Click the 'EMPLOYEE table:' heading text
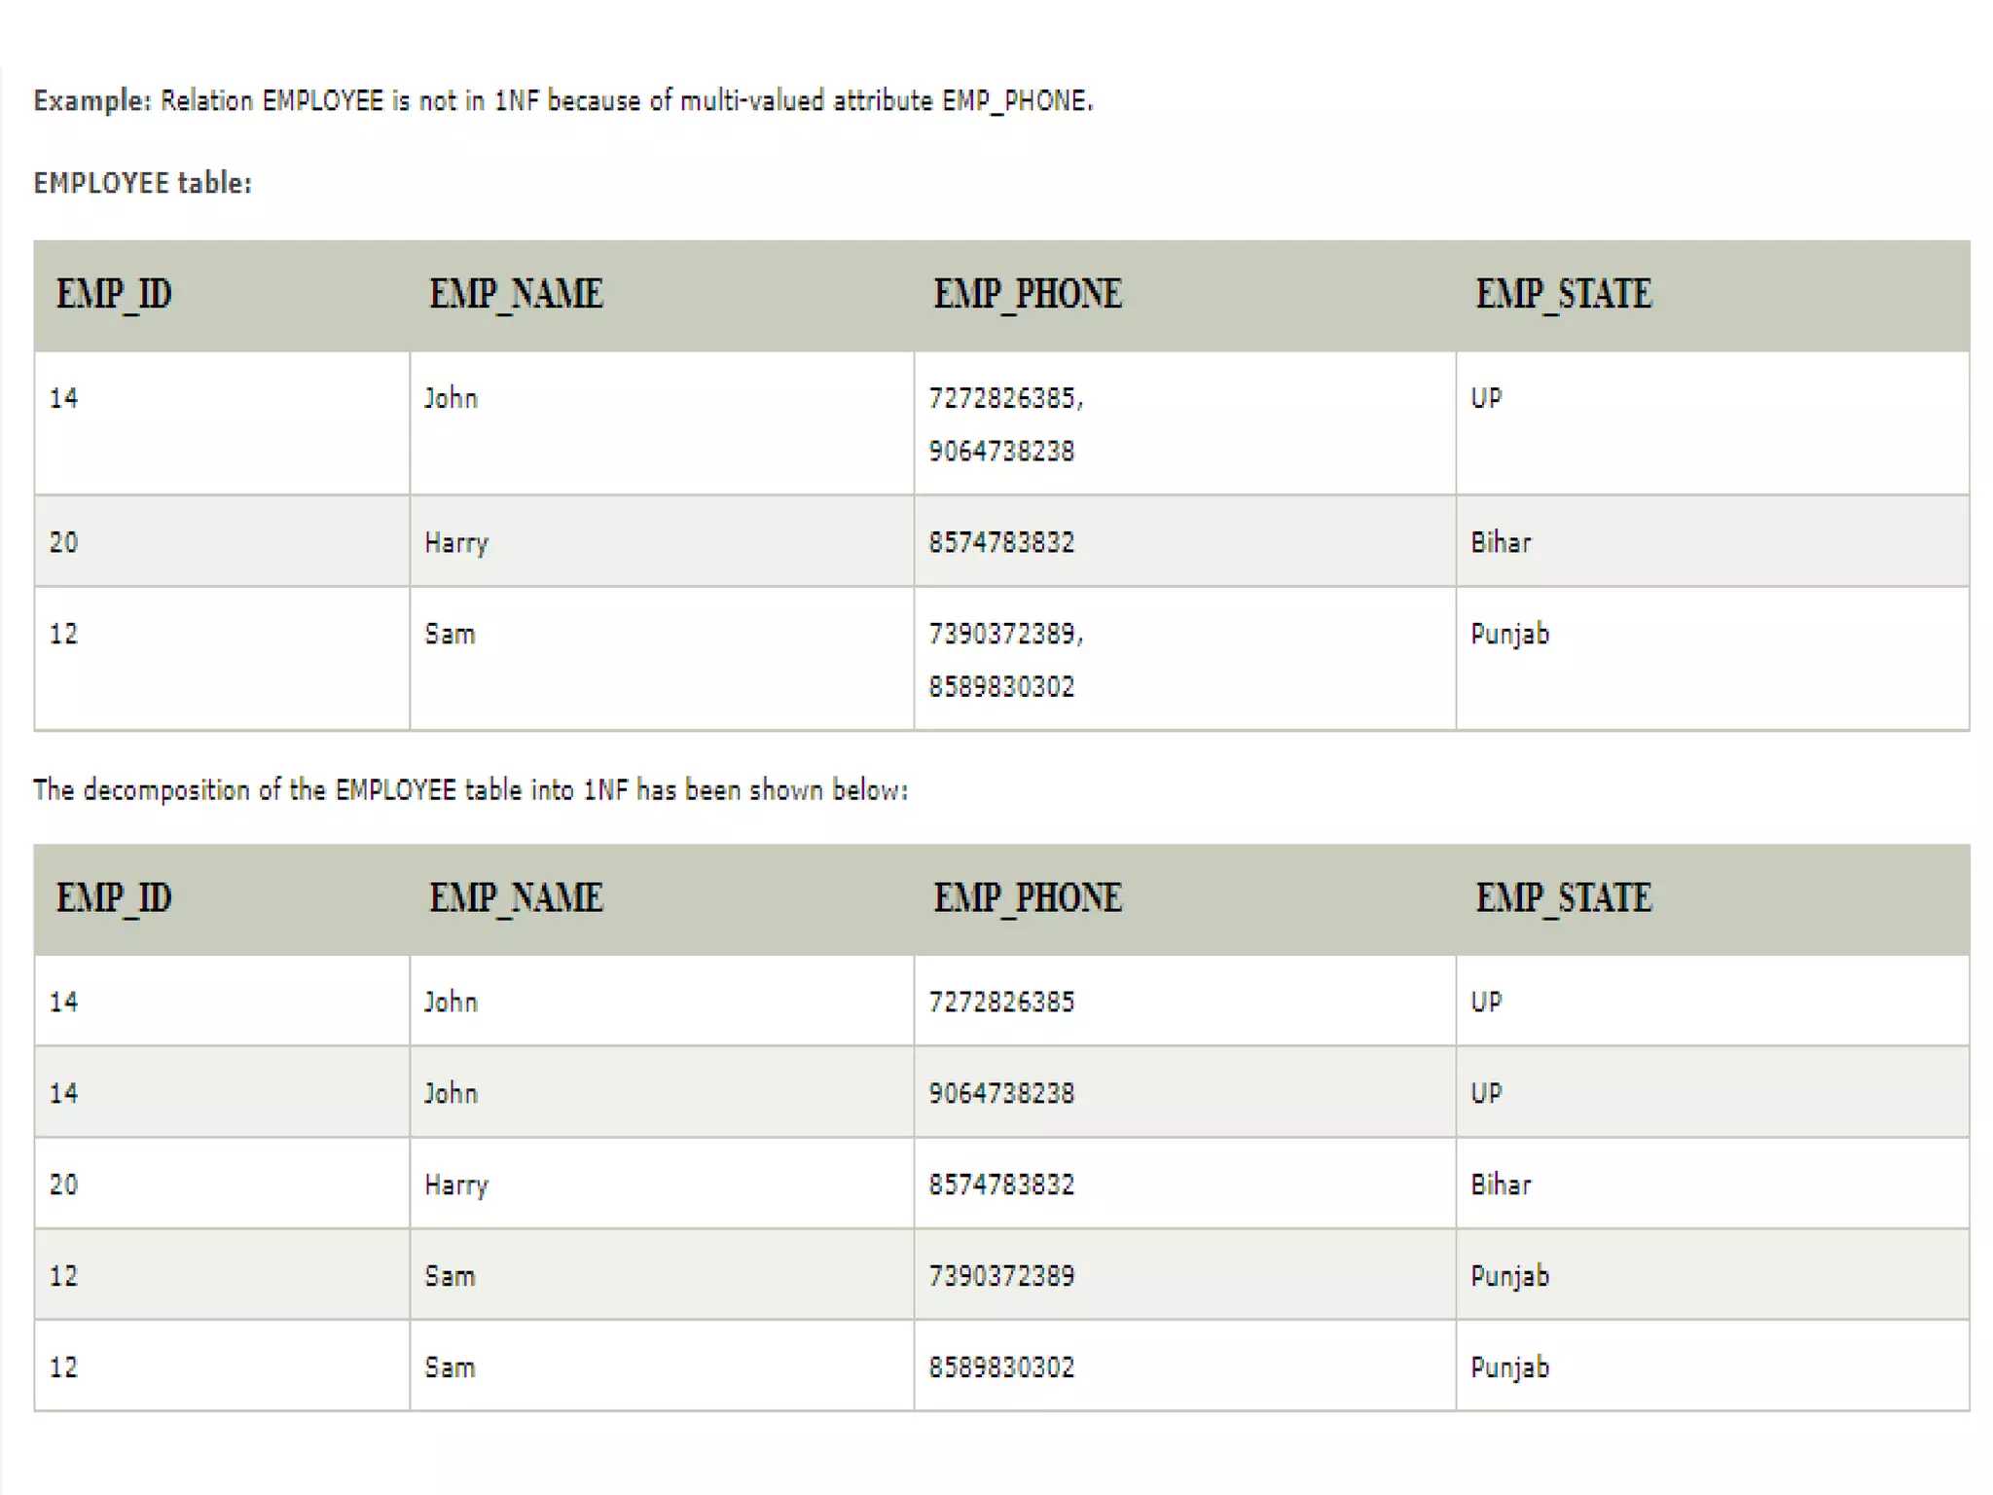Viewport: 1993px width, 1495px height. coord(143,183)
